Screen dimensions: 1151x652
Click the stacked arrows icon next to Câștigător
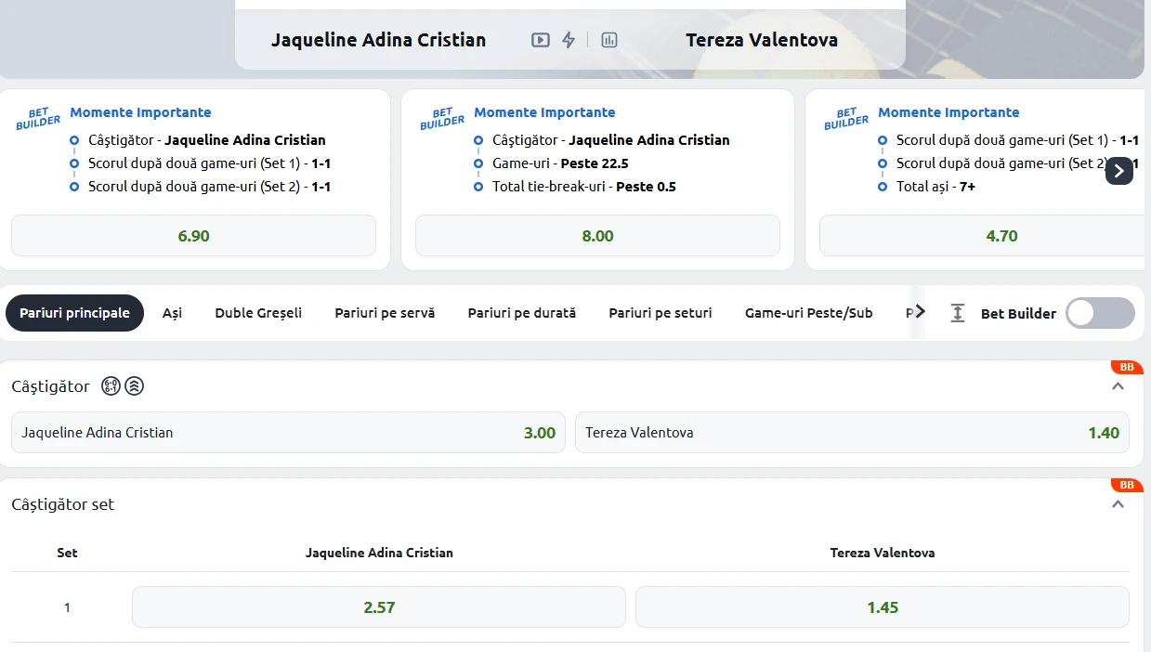[x=135, y=386]
